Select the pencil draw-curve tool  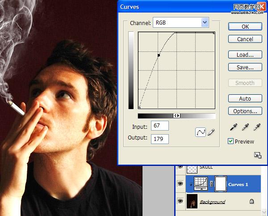[x=211, y=132]
